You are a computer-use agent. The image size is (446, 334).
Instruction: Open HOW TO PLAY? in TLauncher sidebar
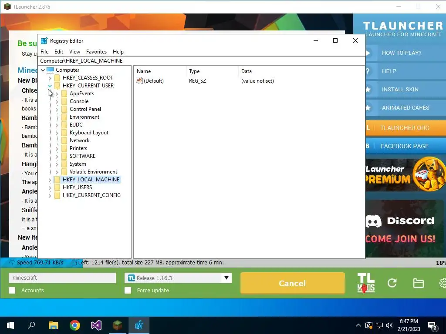pos(405,53)
